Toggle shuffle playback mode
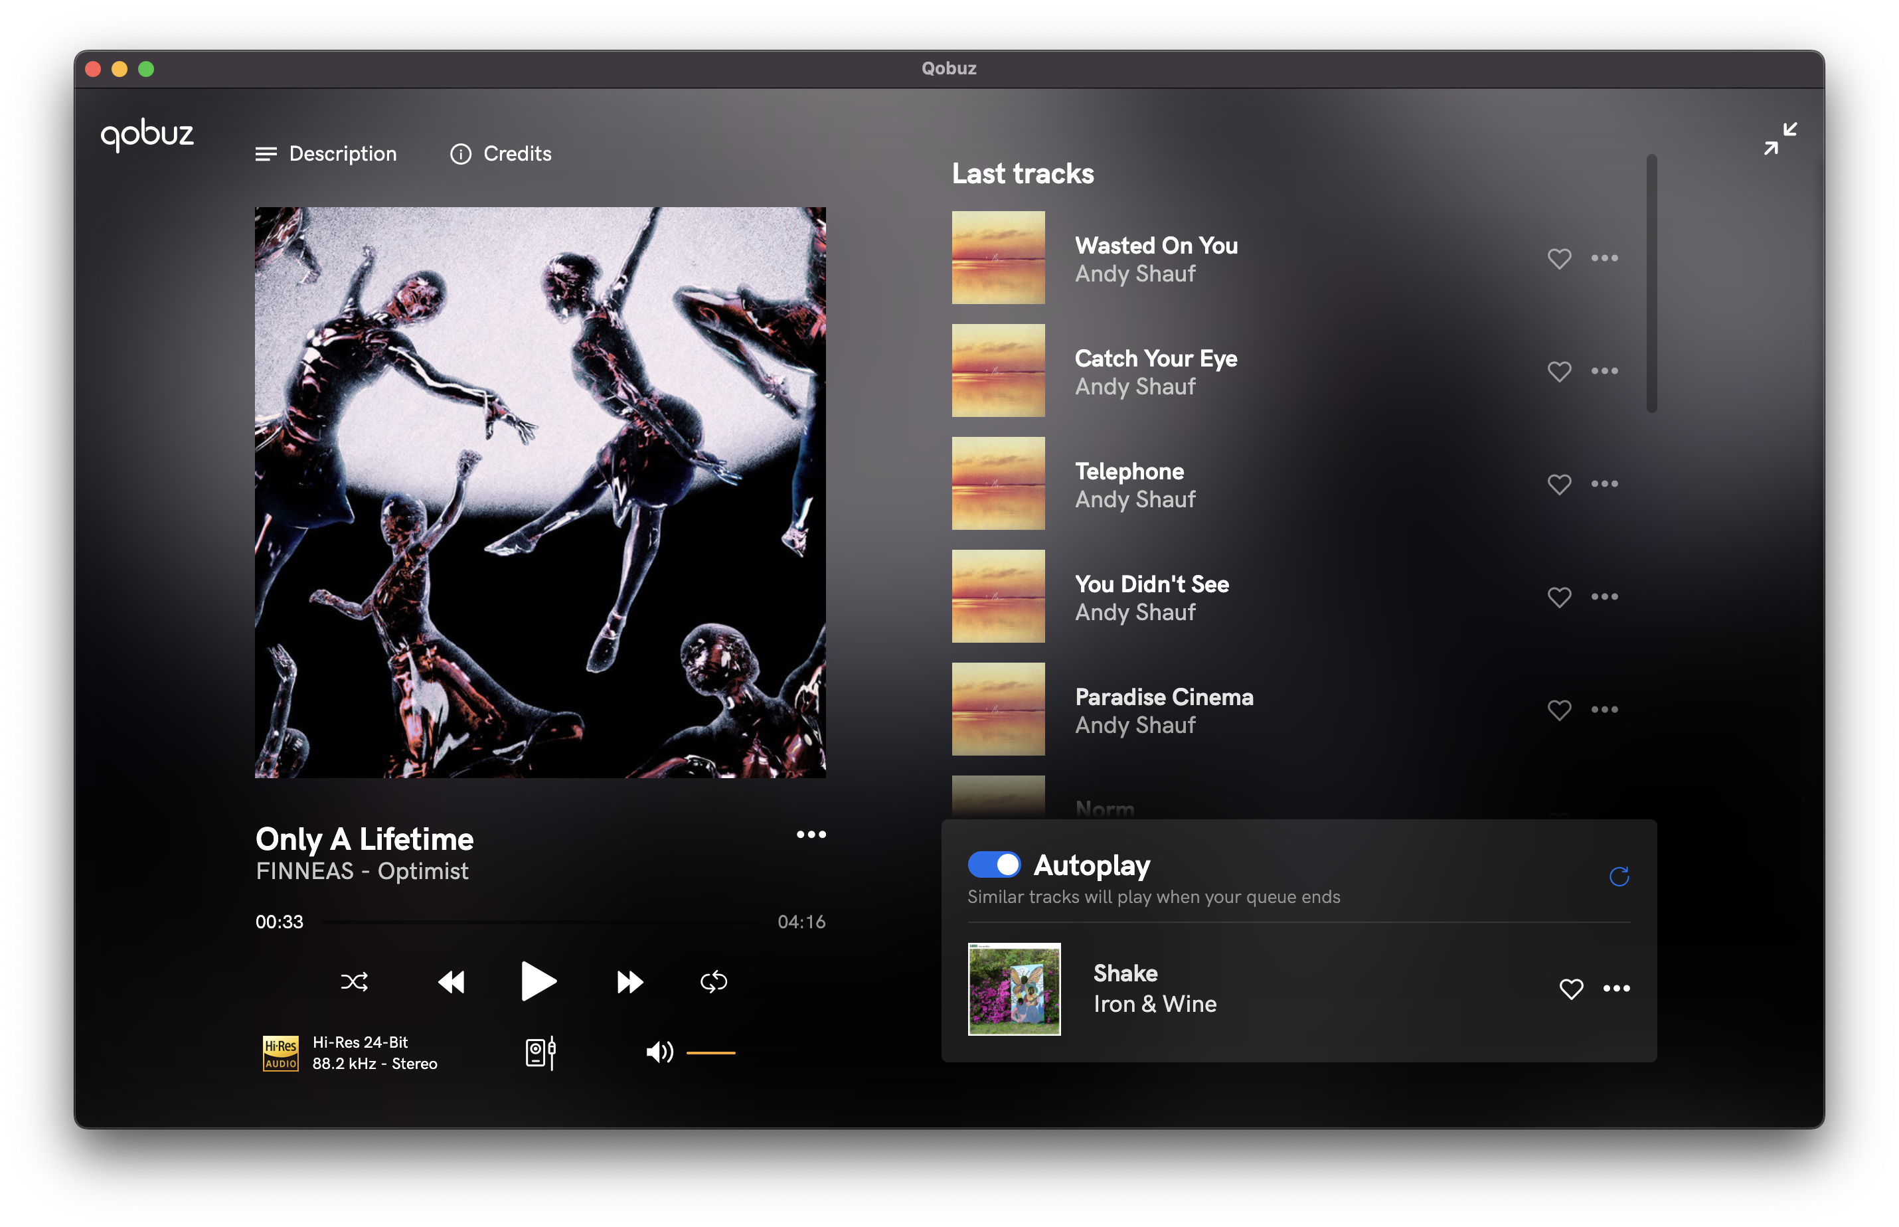This screenshot has height=1227, width=1899. click(x=355, y=981)
